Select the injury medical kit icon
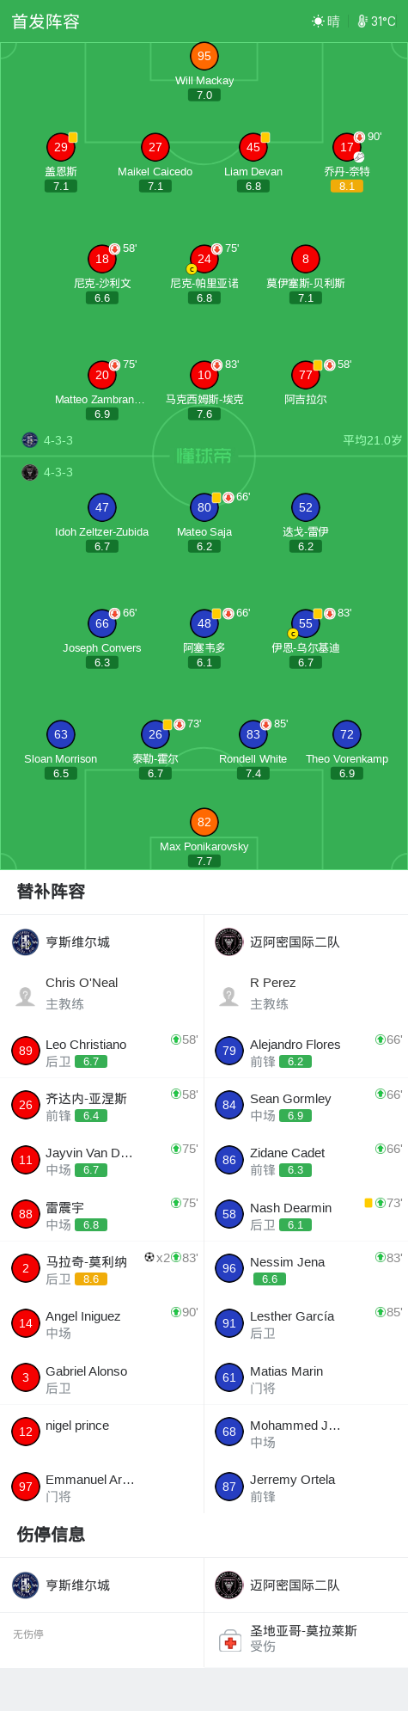 [x=229, y=1641]
